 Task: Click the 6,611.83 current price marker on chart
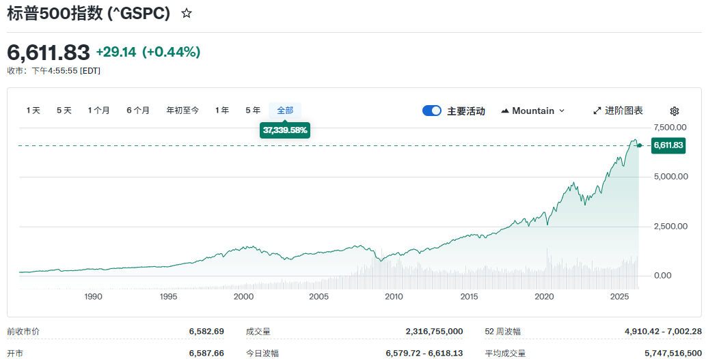pyautogui.click(x=668, y=145)
